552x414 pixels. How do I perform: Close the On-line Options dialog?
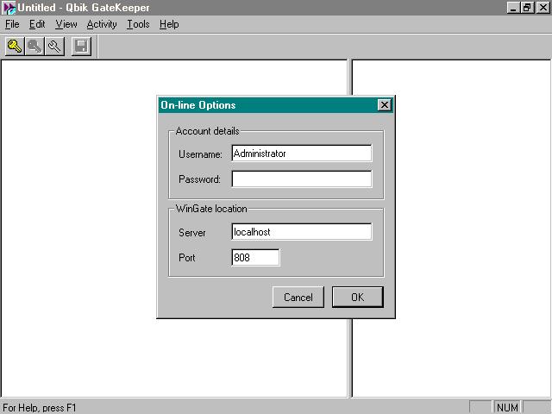point(385,105)
